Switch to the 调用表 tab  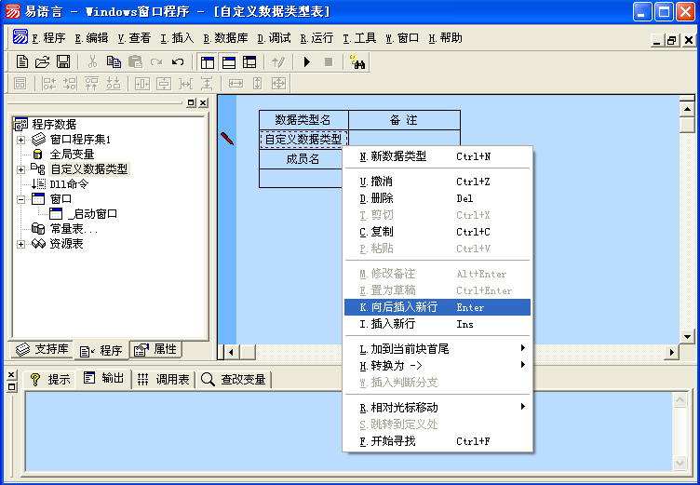164,379
